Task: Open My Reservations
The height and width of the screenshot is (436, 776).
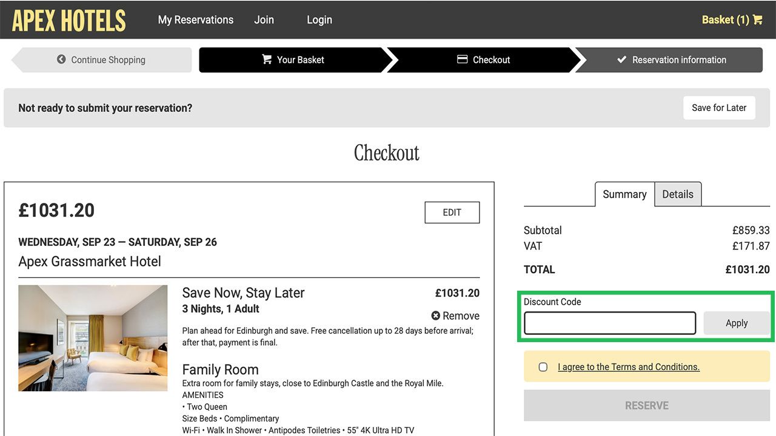Action: (196, 20)
